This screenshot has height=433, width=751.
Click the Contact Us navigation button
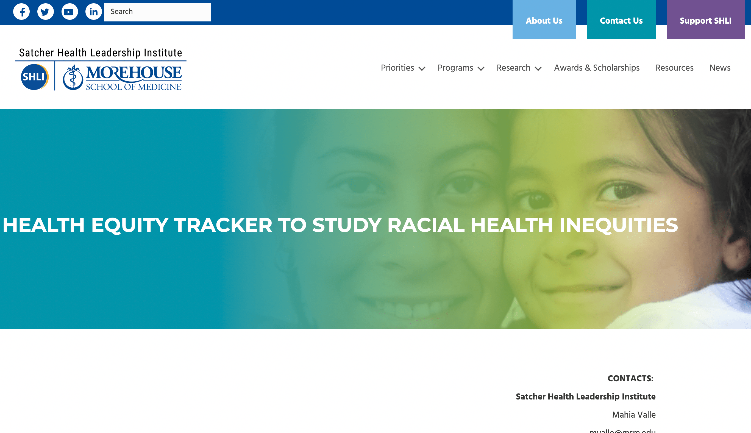tap(621, 21)
